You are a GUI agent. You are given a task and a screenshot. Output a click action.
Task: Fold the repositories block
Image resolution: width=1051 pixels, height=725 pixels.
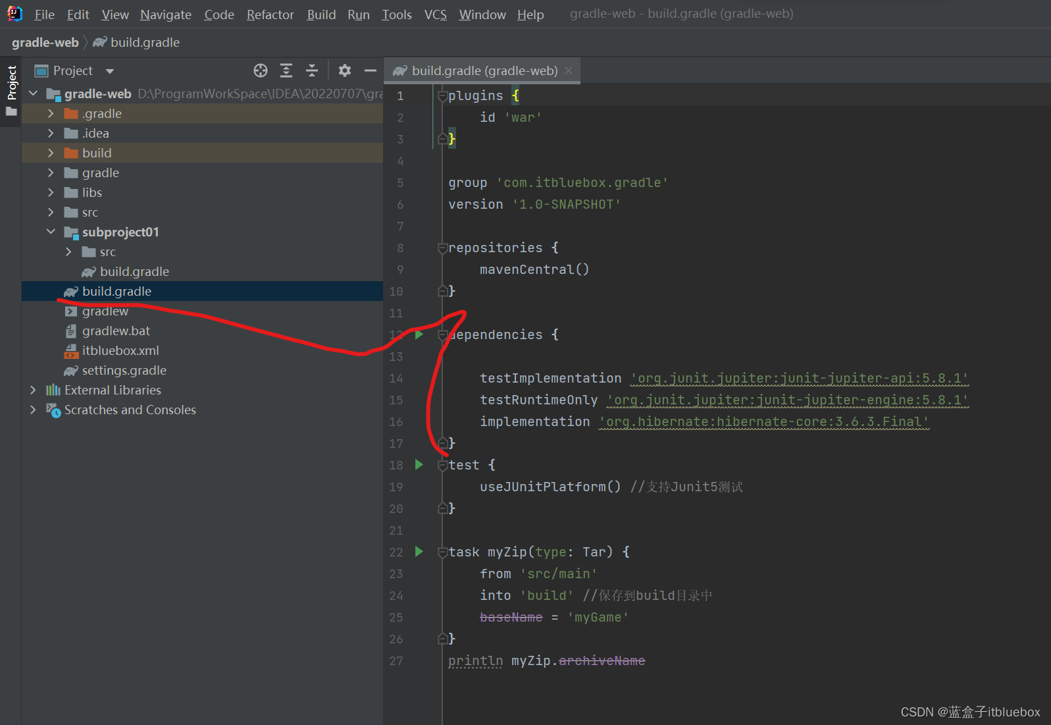click(443, 248)
